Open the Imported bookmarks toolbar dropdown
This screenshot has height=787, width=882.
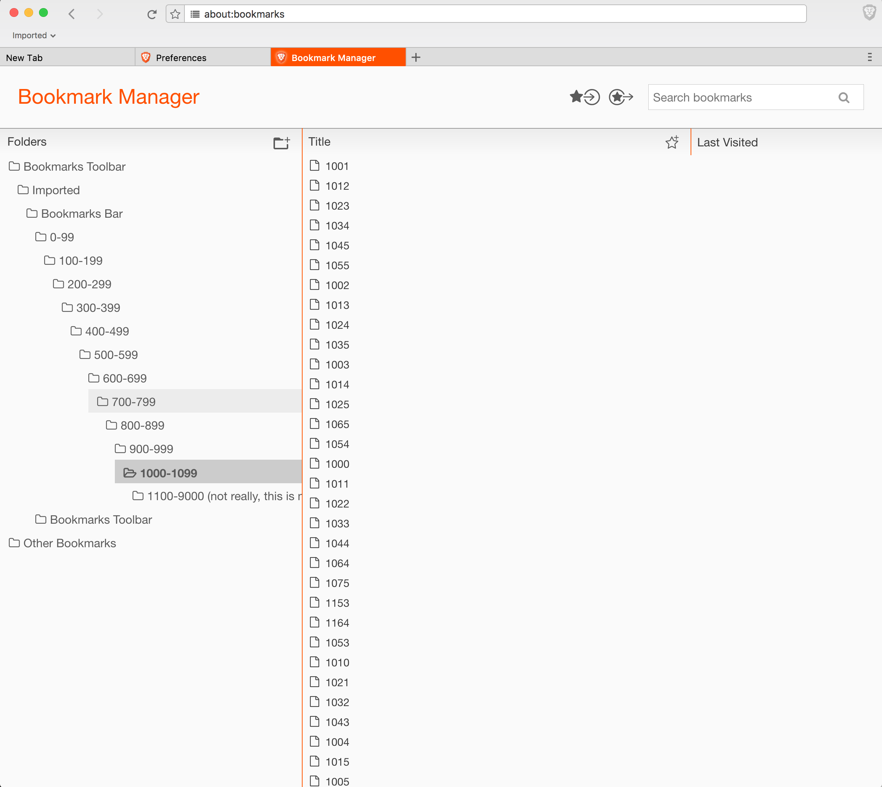[34, 35]
